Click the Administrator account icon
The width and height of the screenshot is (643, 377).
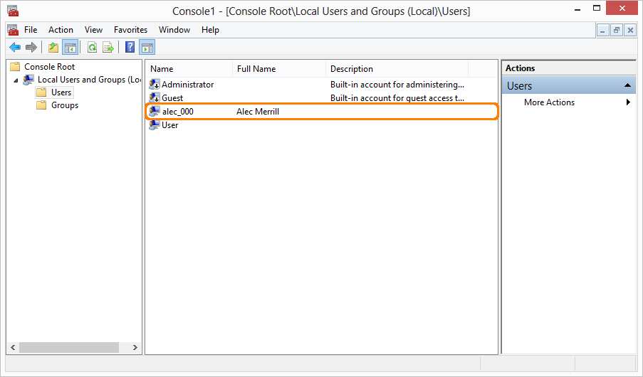(155, 85)
